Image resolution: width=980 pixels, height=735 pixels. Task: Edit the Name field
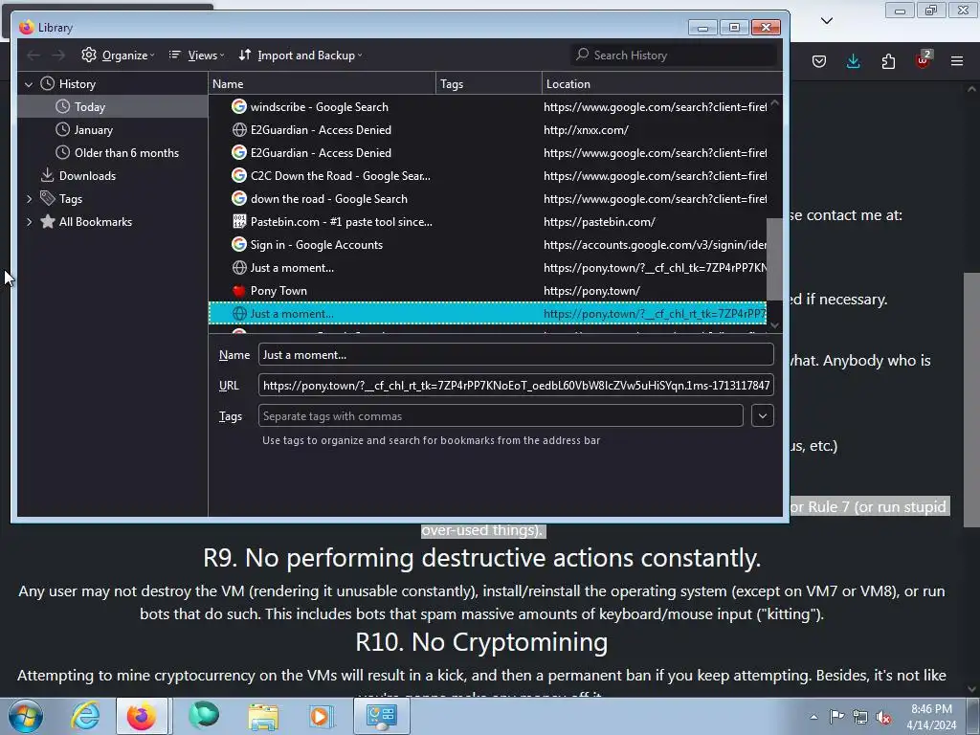[516, 354]
